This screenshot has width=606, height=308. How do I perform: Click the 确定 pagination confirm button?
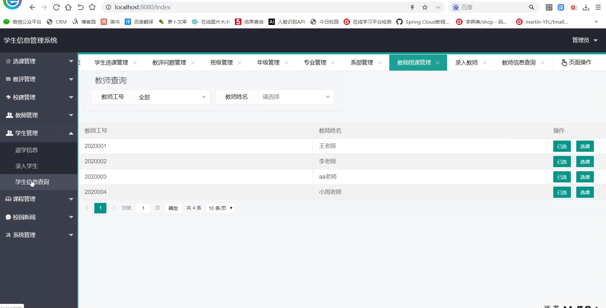[x=173, y=208]
